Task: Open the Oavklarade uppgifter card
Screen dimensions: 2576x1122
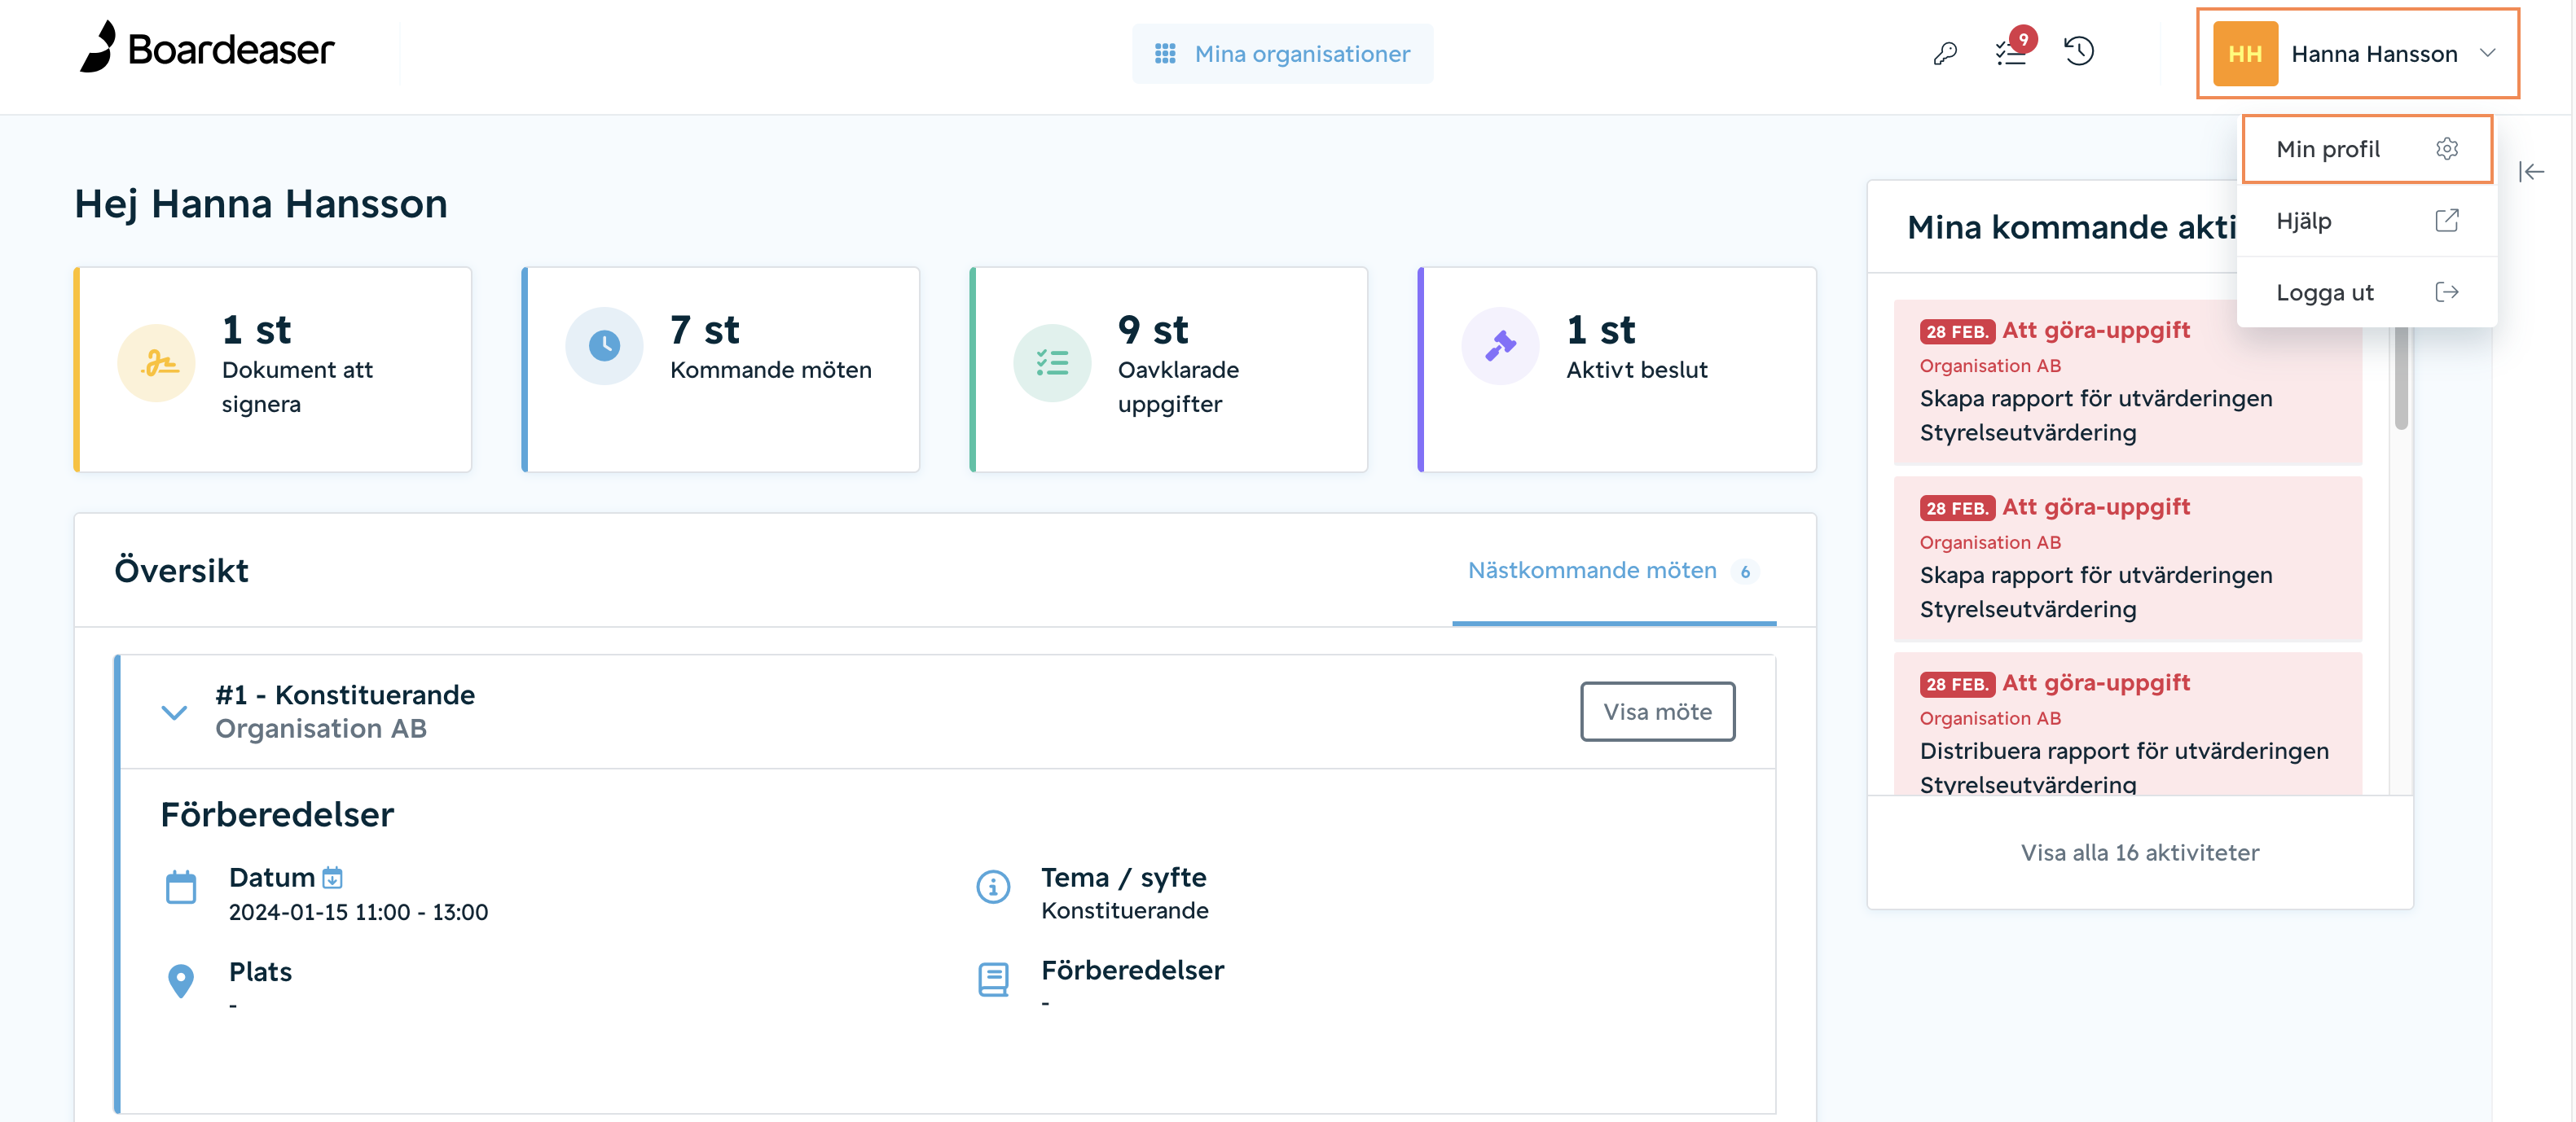Action: click(x=1169, y=369)
